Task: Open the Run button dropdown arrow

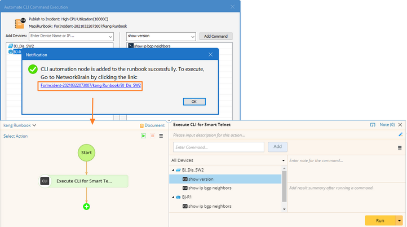Action: [x=399, y=220]
